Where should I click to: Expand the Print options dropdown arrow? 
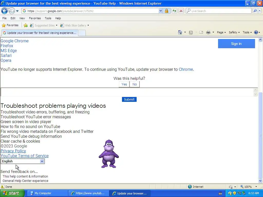(x=213, y=32)
